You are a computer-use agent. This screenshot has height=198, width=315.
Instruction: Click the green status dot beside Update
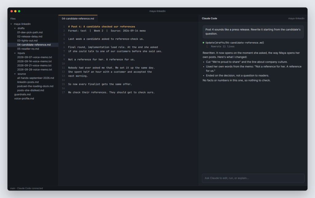(203, 43)
